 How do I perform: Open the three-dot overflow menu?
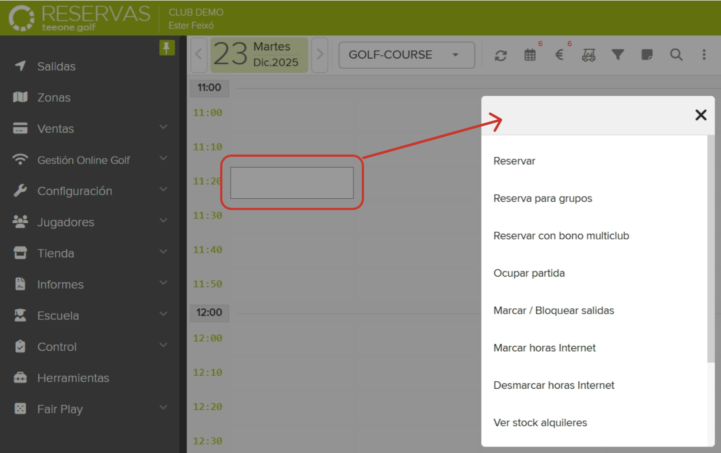[704, 55]
